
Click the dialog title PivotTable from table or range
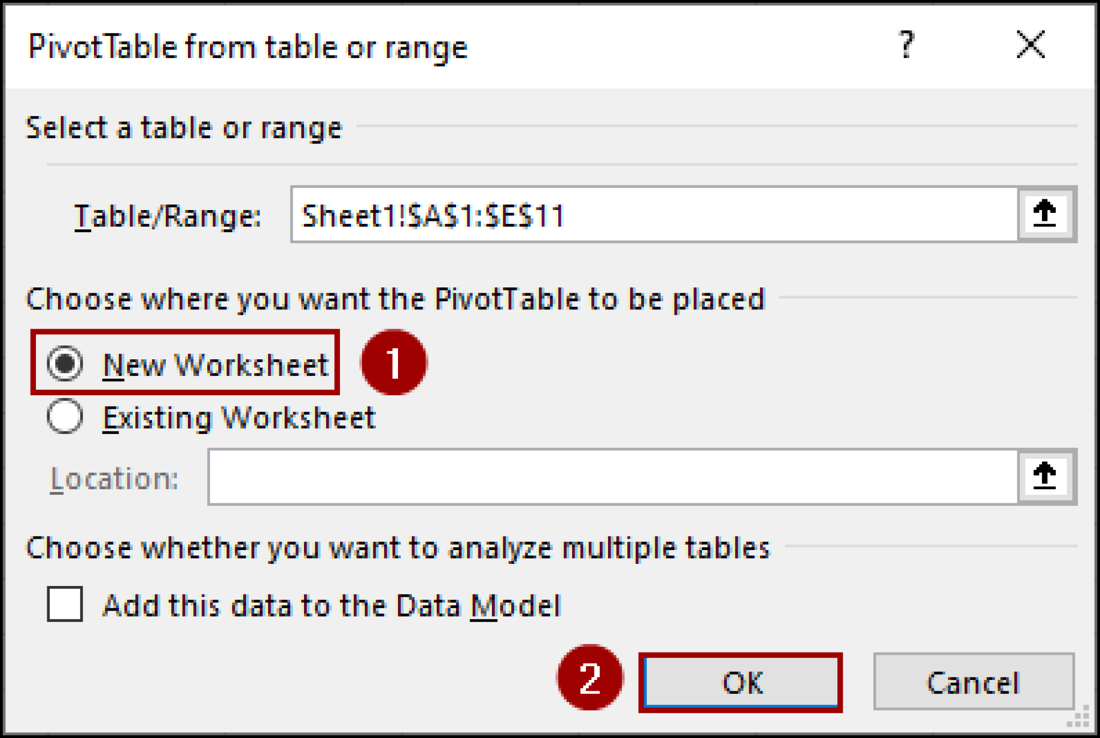click(x=247, y=47)
